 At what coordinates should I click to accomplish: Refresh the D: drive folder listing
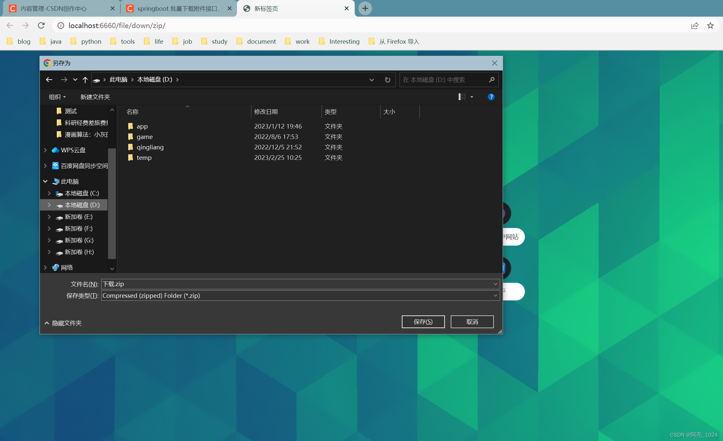pos(387,80)
